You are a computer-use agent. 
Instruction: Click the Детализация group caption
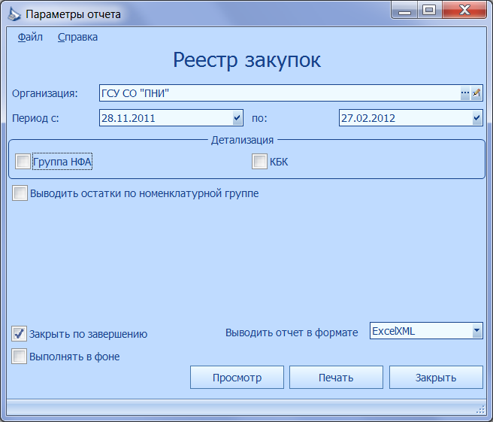coord(243,140)
